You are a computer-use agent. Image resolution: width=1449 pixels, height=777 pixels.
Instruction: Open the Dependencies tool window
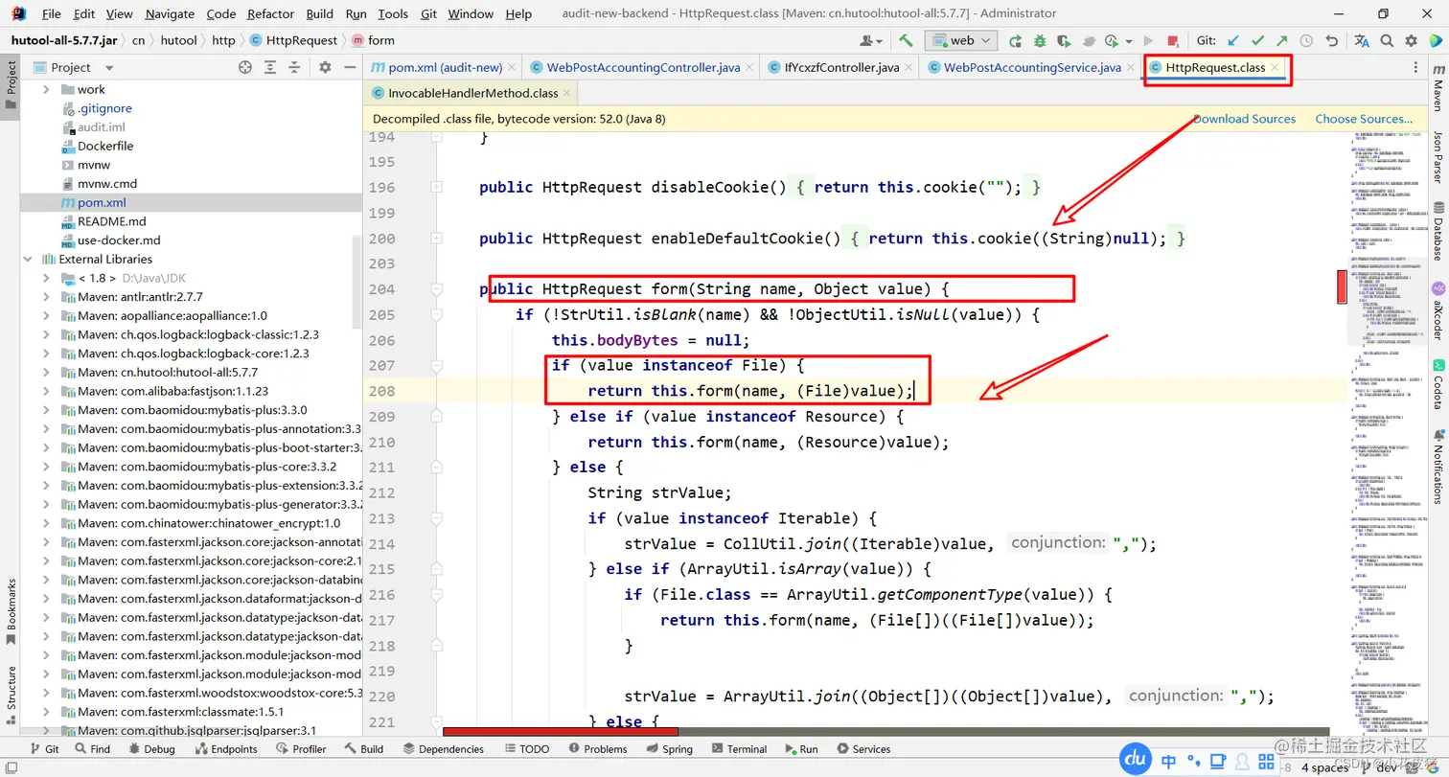[x=442, y=749]
